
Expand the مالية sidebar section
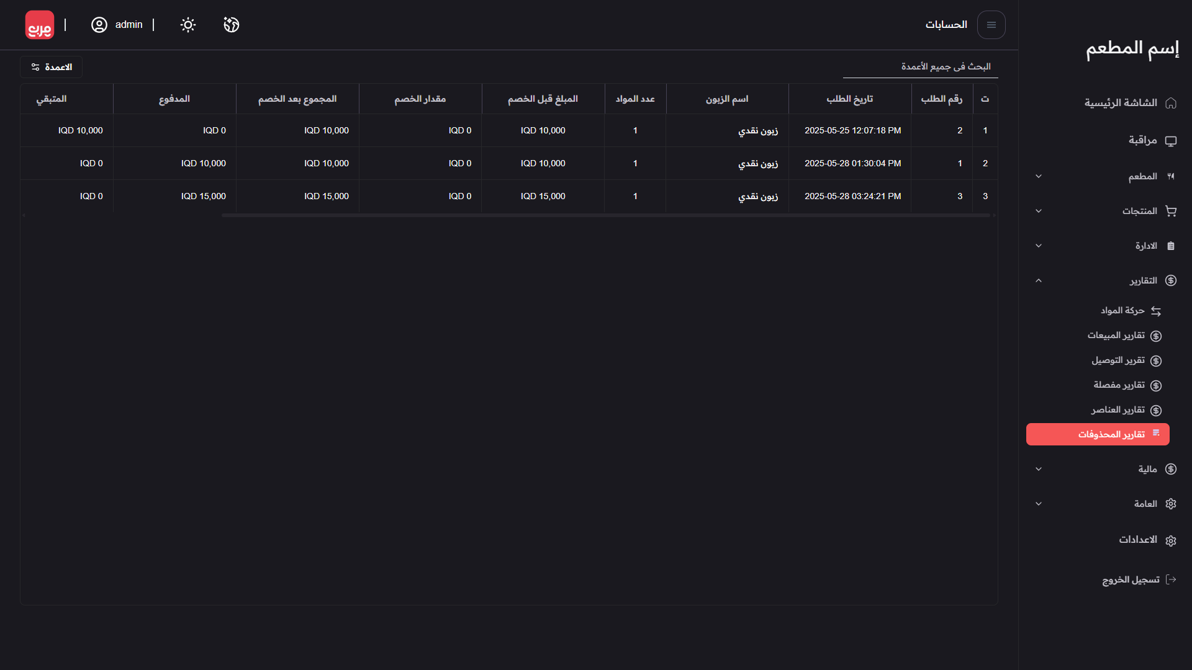(x=1039, y=470)
